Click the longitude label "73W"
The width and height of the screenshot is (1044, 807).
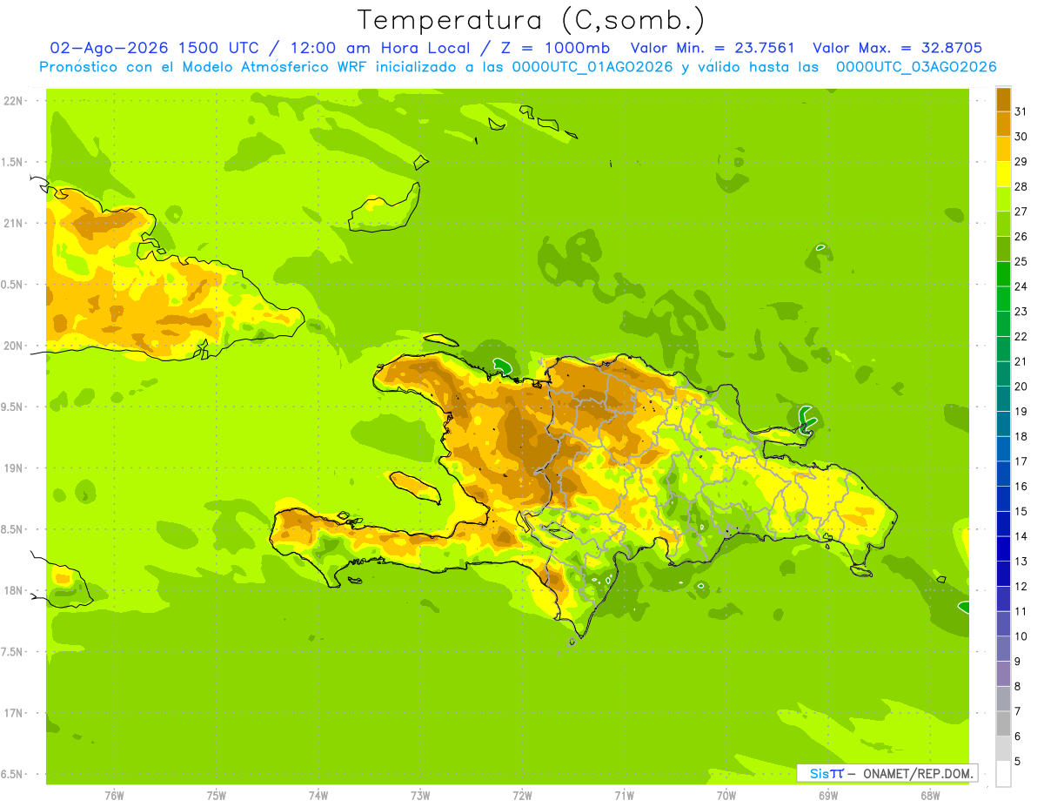(420, 796)
